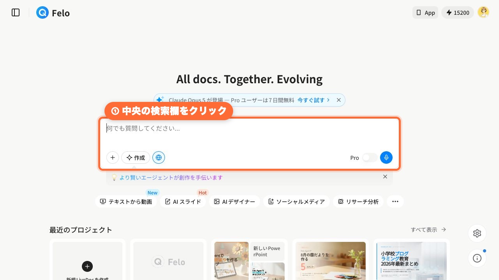Screen dimensions: 499x280
Task: Open settings gear button
Action: click(477, 233)
